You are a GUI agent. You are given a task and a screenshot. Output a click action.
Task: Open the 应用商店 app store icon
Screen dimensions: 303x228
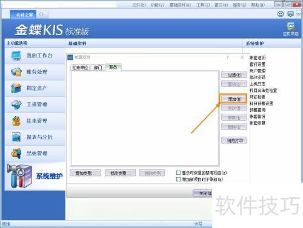point(291,29)
